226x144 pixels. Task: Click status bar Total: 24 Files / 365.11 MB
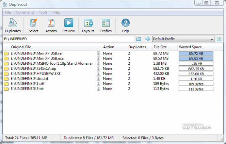pos(26,138)
